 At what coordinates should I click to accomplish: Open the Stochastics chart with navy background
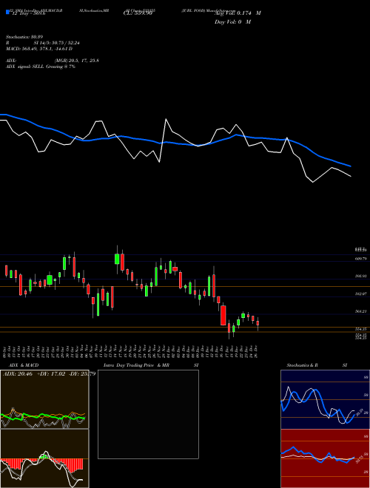pyautogui.click(x=325, y=399)
